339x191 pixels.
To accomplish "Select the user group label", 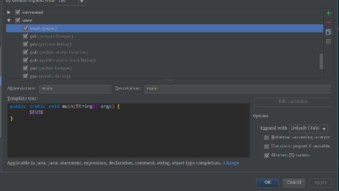I will coord(27,20).
